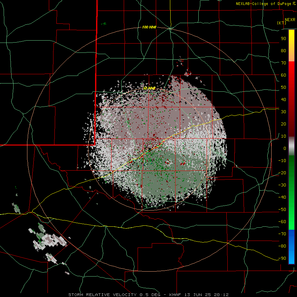Click the -60 value on velocity scale

tap(282, 222)
